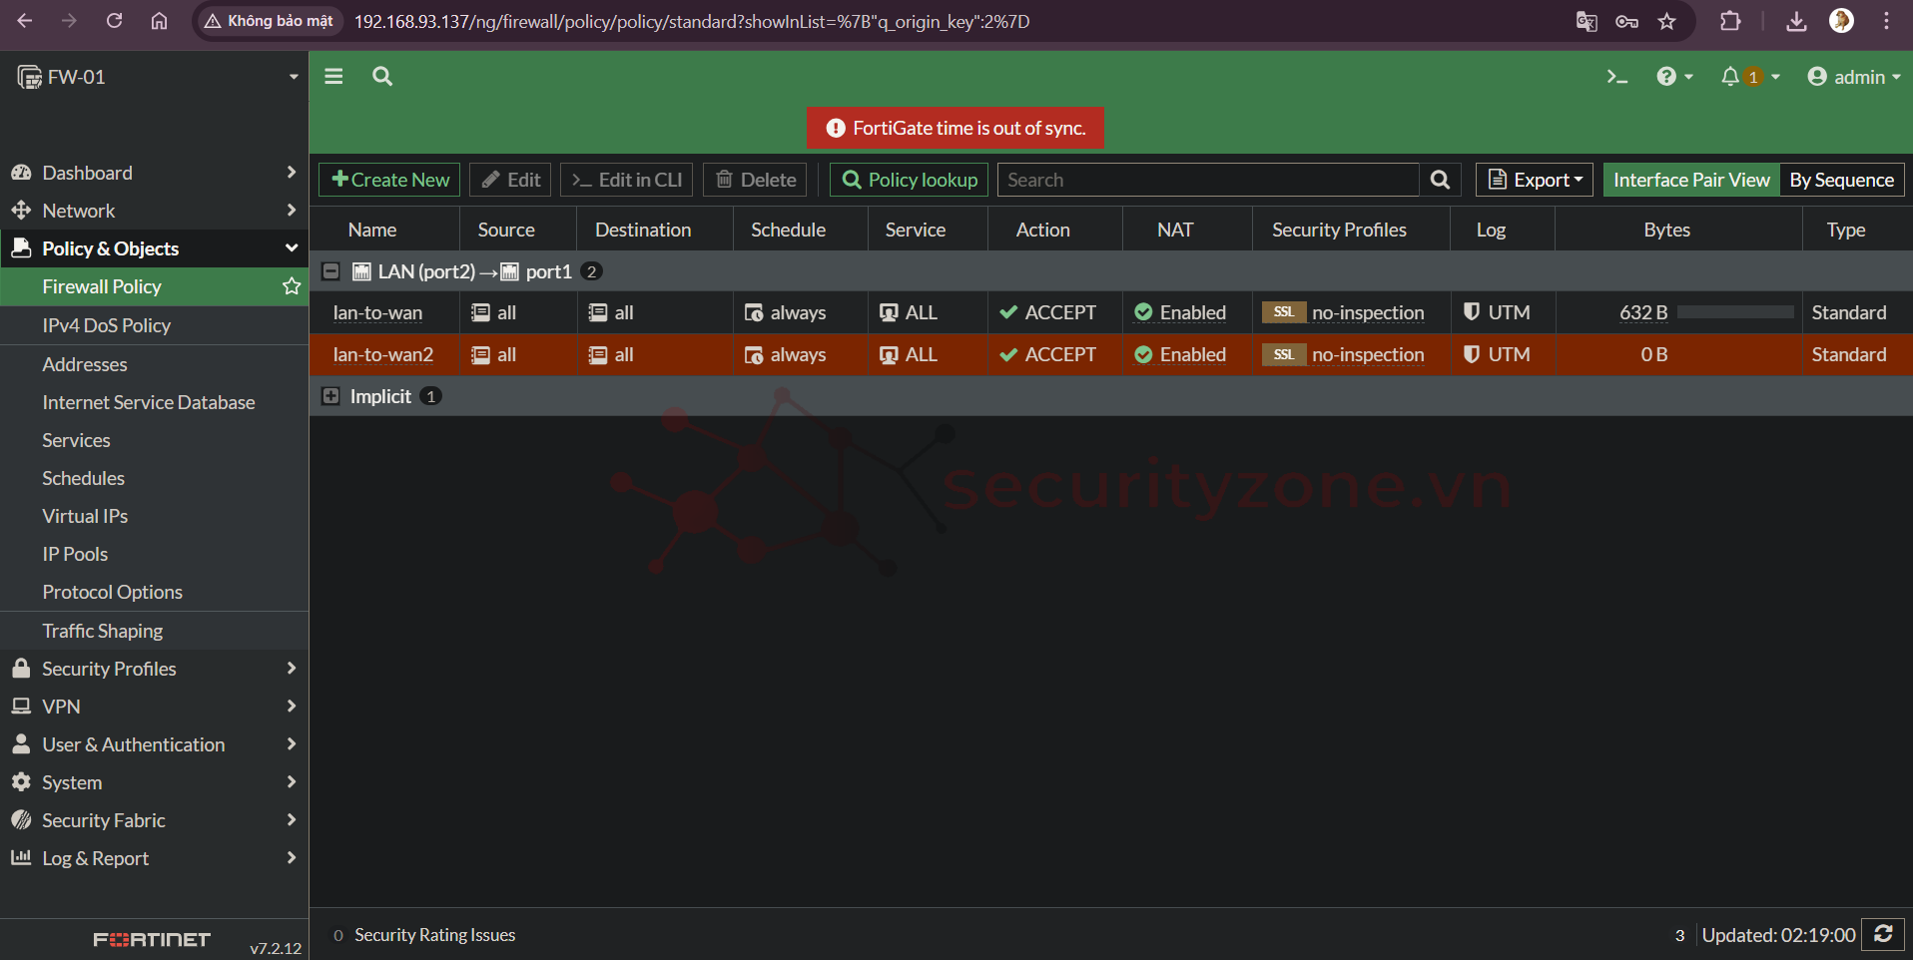
Task: Open Addresses in the sidebar
Action: click(x=85, y=364)
